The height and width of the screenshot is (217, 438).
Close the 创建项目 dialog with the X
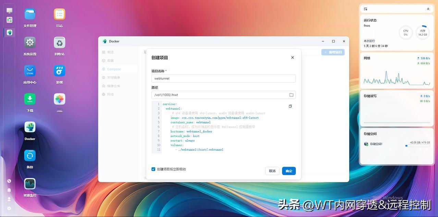click(x=292, y=57)
